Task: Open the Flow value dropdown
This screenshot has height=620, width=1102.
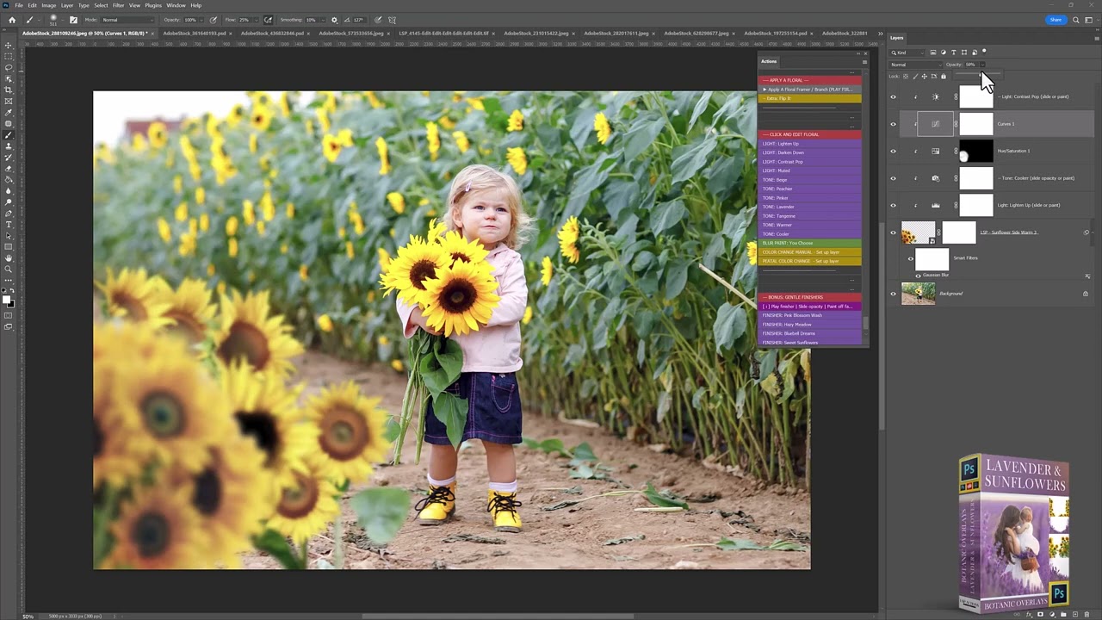Action: click(256, 20)
